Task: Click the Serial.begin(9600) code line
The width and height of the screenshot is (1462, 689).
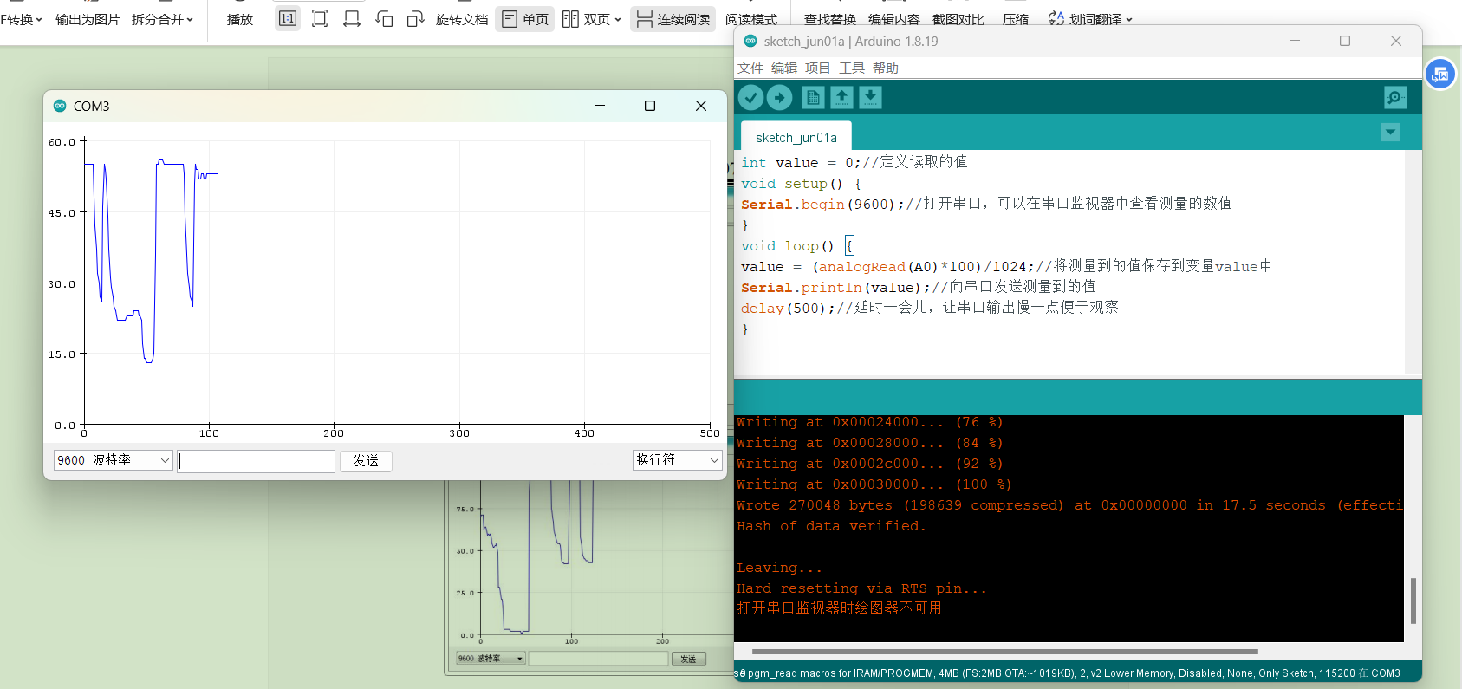Action: tap(986, 204)
